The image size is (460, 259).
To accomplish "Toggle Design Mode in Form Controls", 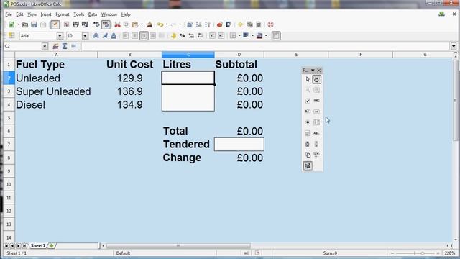I will [316, 79].
